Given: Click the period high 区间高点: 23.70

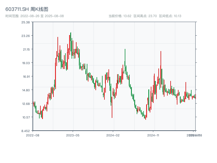Looking at the screenshot, I should coord(145,16).
